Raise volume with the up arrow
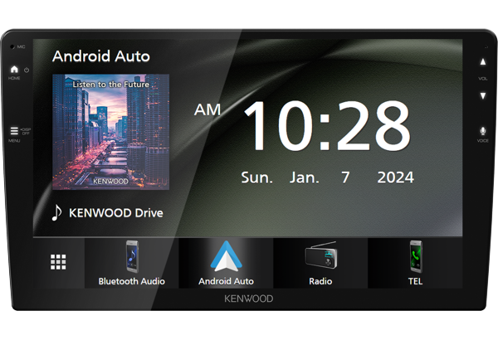Image resolution: width=498 pixels, height=340 pixels. point(483,61)
